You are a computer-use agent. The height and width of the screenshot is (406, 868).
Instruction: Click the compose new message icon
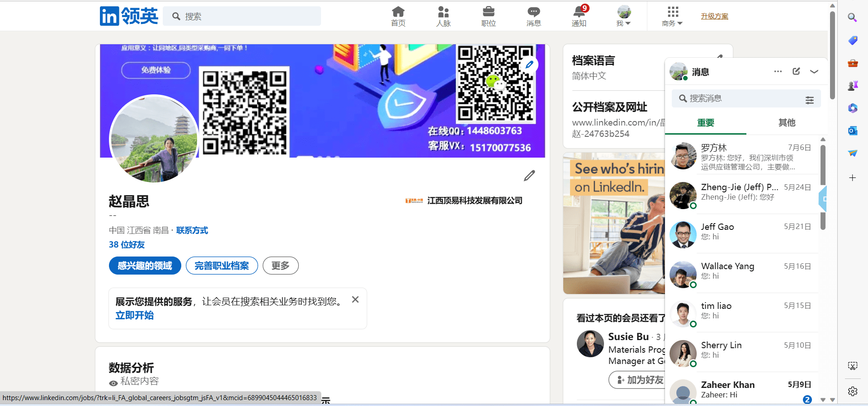pos(796,71)
